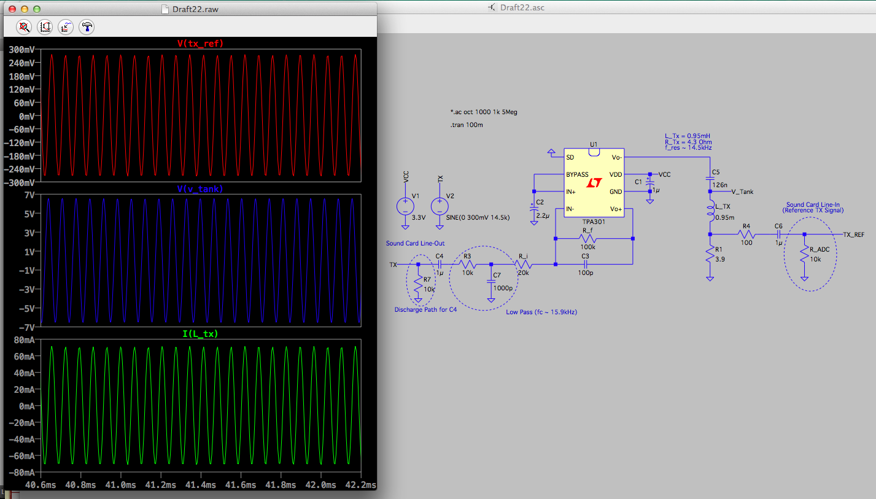876x499 pixels.
Task: Click the R1 3.9 ohm resistor
Action: [710, 254]
